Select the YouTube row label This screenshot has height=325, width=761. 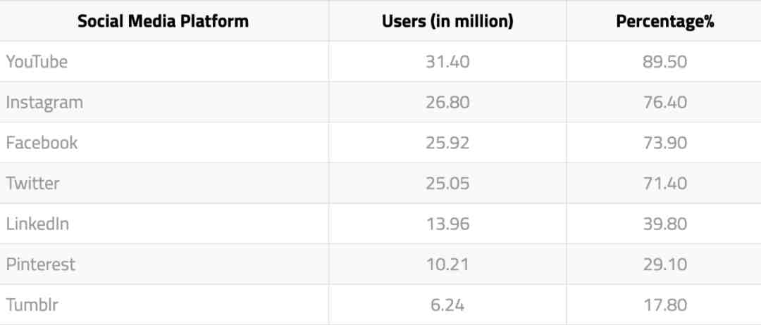pos(37,61)
